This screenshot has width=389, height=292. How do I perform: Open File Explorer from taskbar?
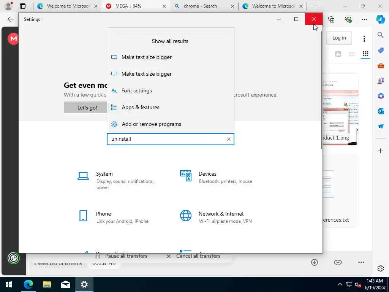coord(47,284)
